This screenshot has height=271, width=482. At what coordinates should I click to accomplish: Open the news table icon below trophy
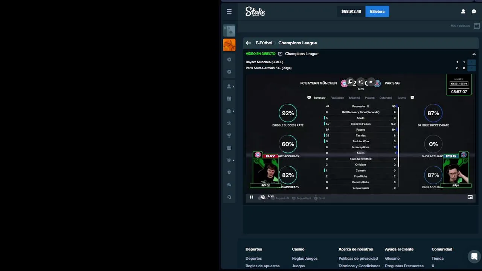click(229, 148)
